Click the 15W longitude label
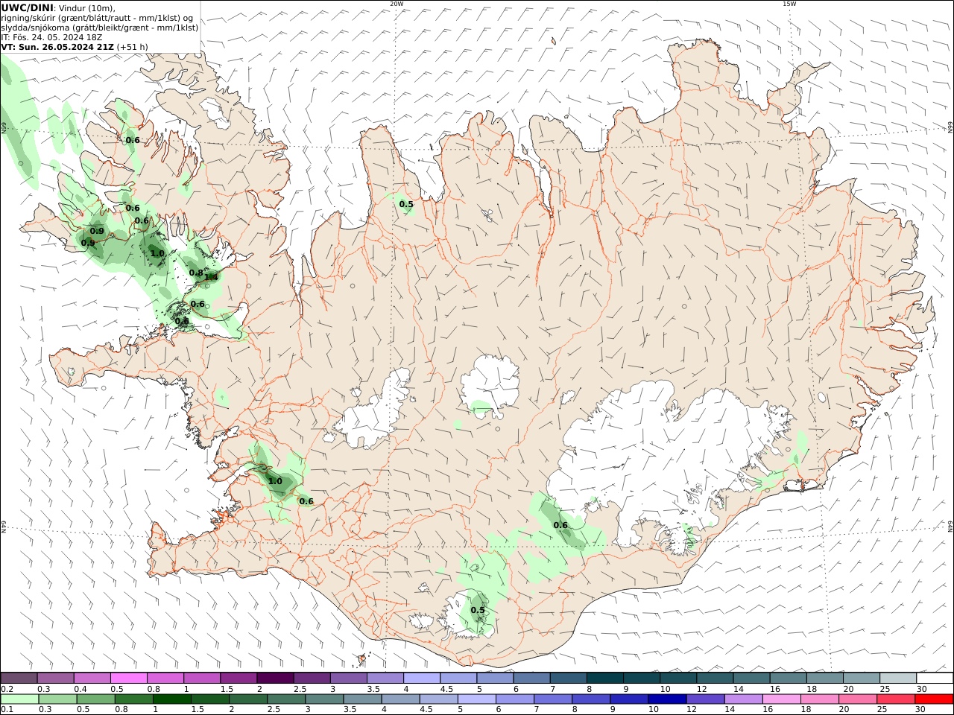 coord(789,4)
